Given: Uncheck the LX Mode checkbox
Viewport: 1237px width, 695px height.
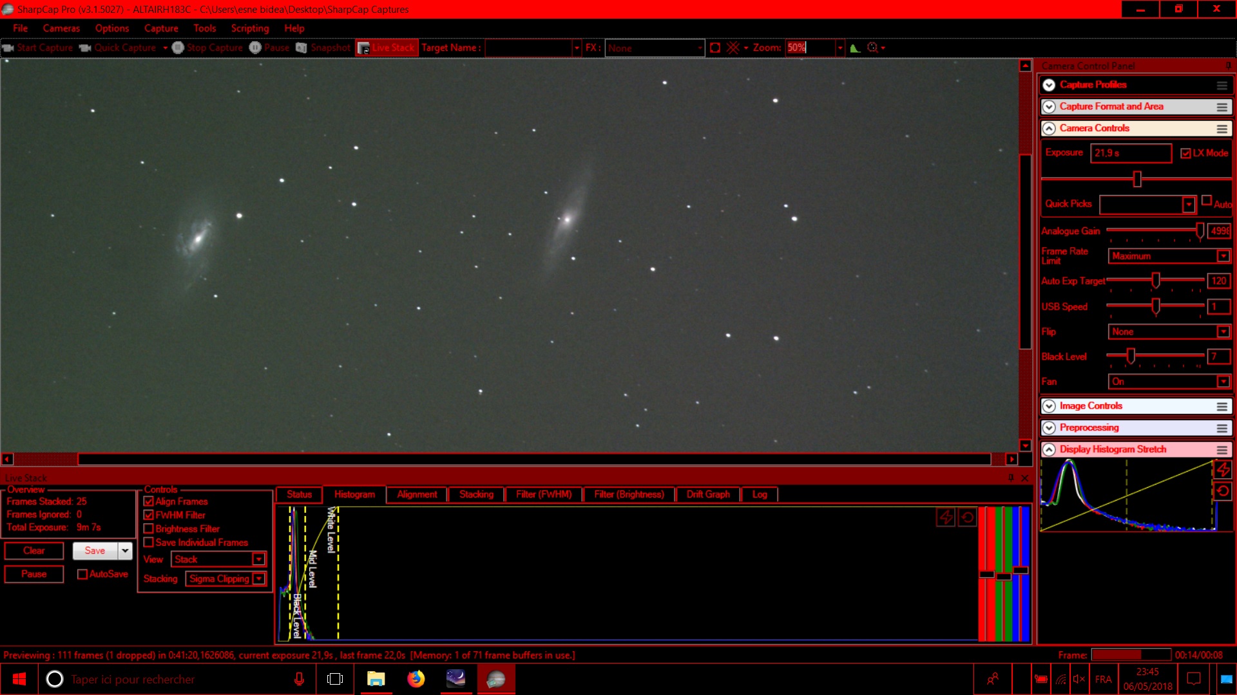Looking at the screenshot, I should 1185,153.
